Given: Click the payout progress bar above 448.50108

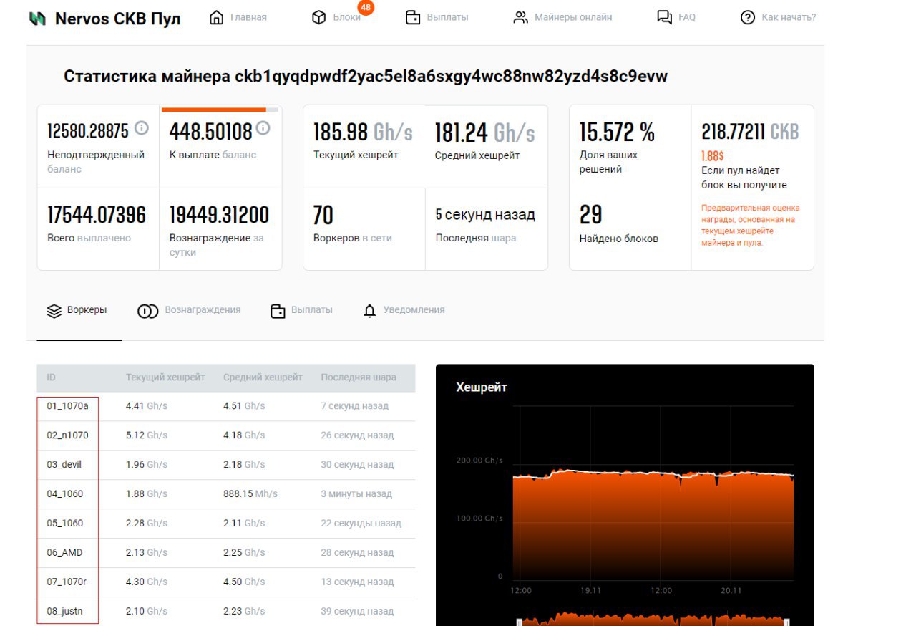Looking at the screenshot, I should (220, 110).
